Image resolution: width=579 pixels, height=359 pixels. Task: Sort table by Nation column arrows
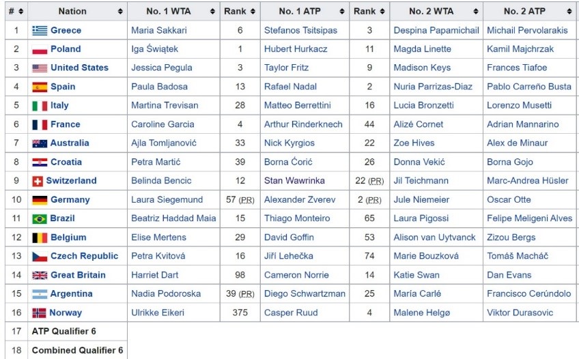point(120,12)
